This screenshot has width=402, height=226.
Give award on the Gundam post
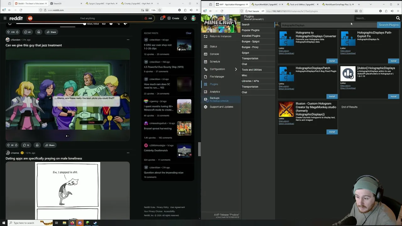[x=37, y=145]
